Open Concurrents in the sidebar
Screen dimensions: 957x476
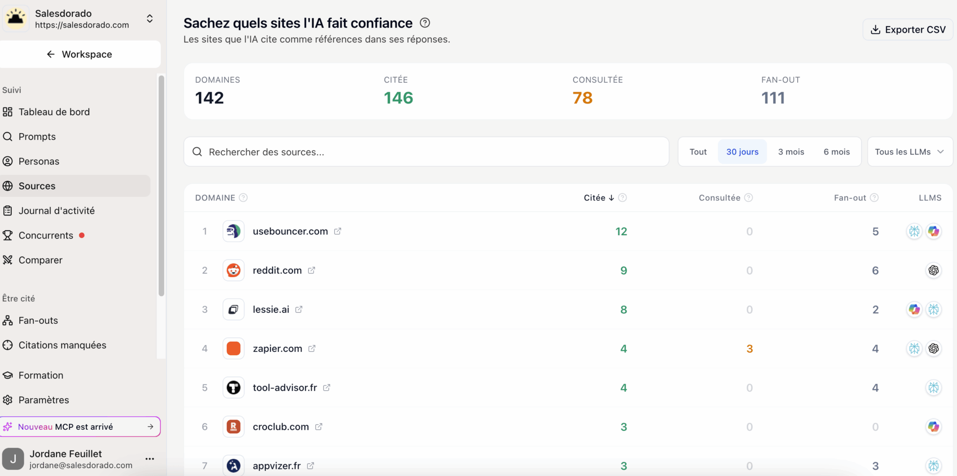click(46, 235)
